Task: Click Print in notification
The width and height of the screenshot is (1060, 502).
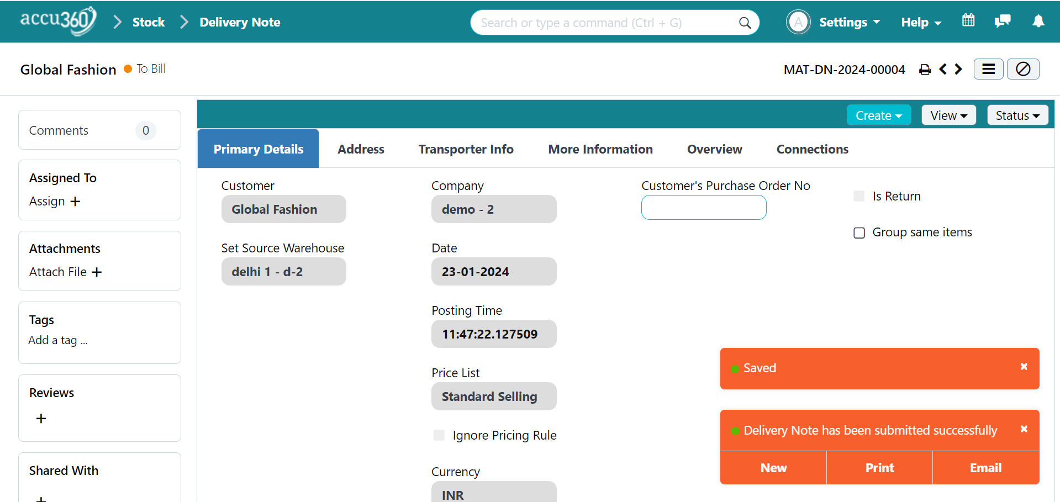Action: [x=879, y=468]
